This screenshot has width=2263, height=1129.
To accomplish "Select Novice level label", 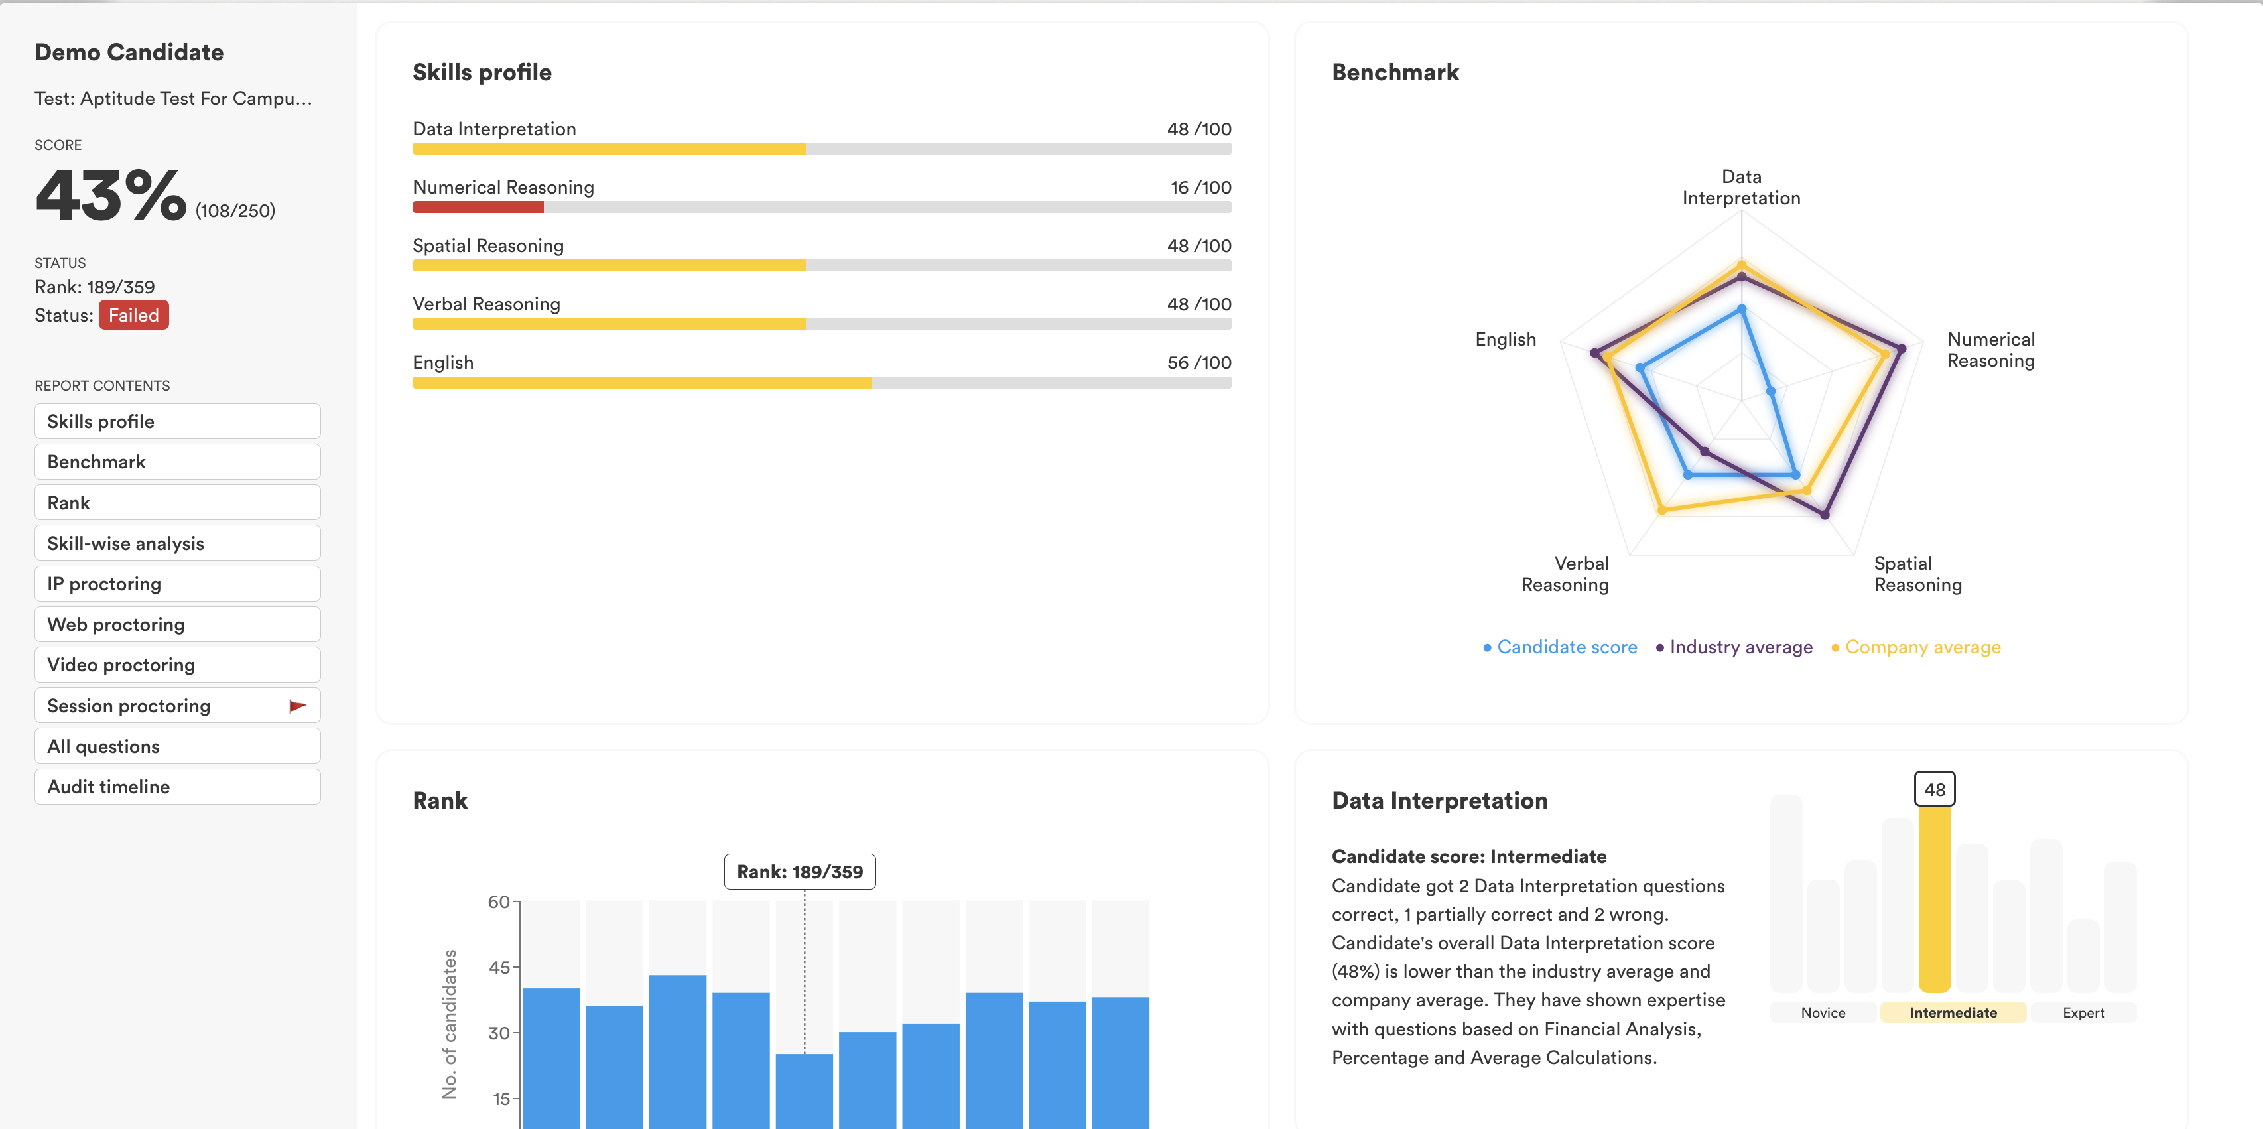I will 1823,1012.
